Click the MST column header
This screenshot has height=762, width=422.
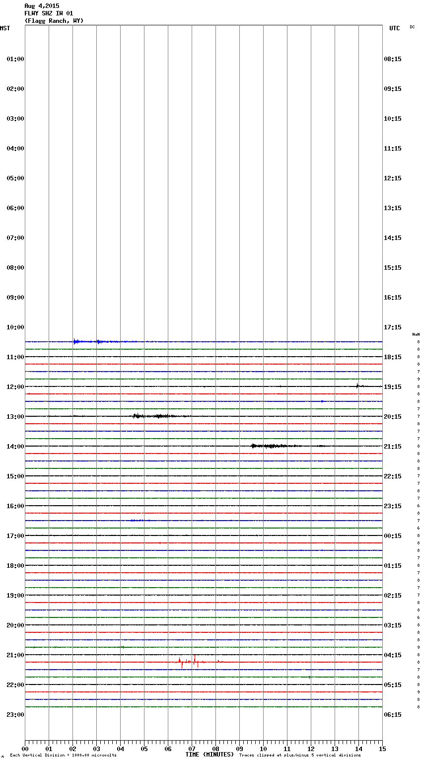(5, 28)
